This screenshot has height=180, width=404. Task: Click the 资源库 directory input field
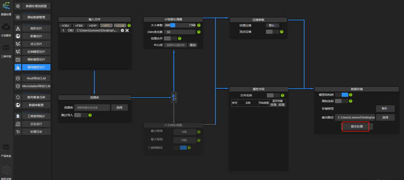click(x=93, y=107)
